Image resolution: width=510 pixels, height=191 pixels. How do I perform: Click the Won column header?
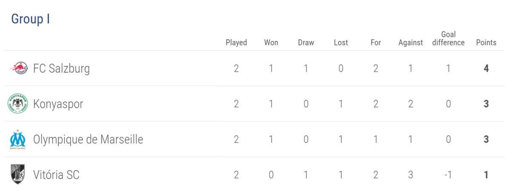pyautogui.click(x=271, y=42)
